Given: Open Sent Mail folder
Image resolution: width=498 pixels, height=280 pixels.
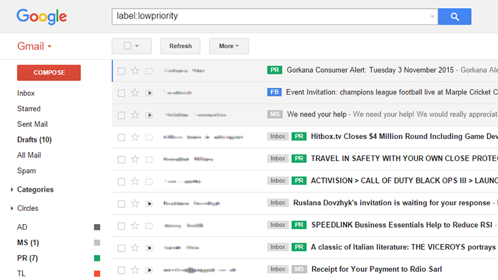Looking at the screenshot, I should 32,124.
